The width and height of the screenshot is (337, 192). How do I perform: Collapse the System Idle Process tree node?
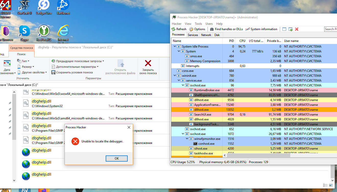tap(175, 46)
